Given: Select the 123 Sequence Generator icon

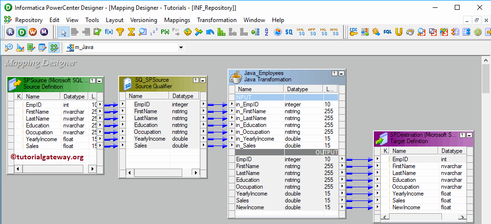Looking at the screenshot, I should (154, 32).
